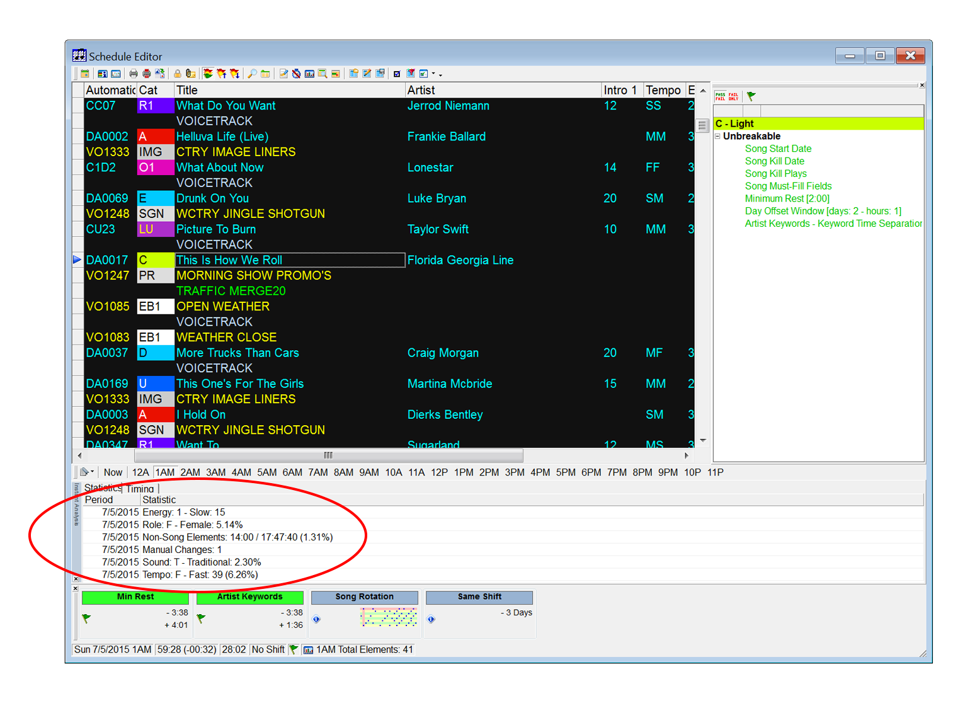Click the flag with up arrow icon

tap(221, 74)
